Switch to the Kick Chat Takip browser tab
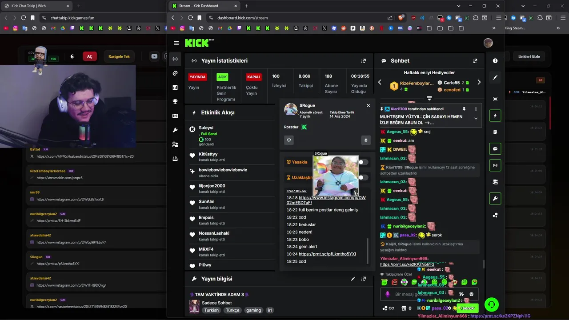The image size is (569, 320). click(36, 6)
